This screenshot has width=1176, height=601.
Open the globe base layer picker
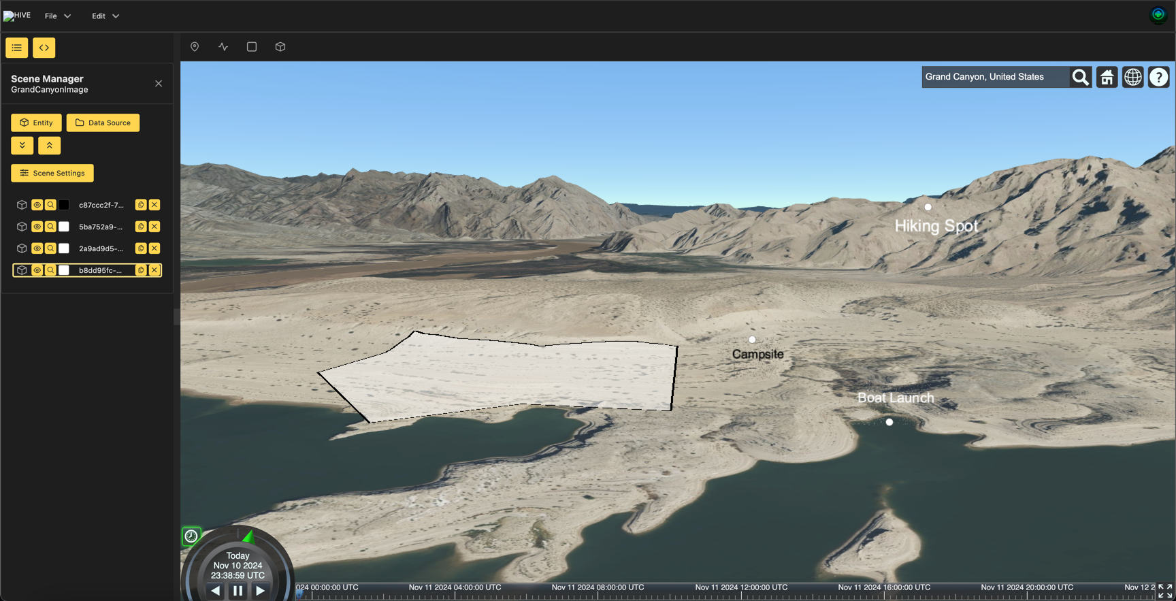pos(1133,78)
